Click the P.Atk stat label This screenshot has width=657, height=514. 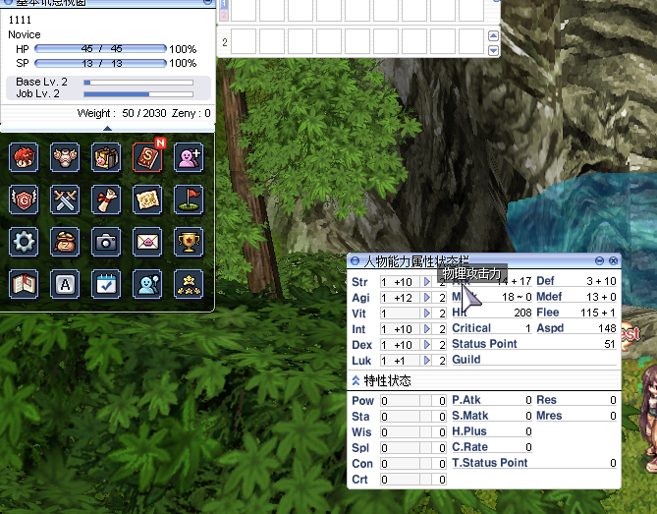466,400
